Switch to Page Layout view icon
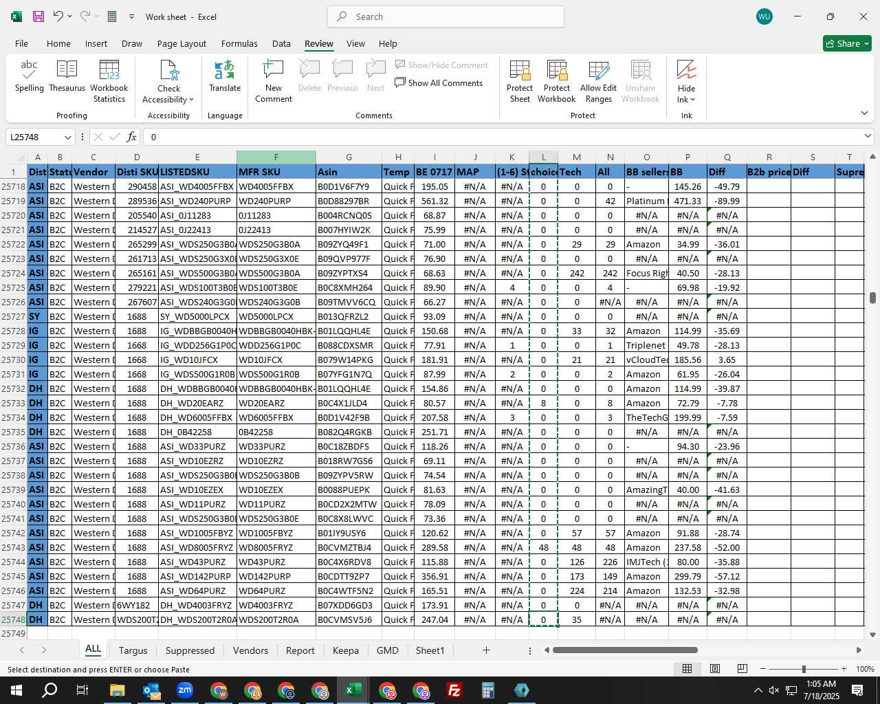The image size is (880, 704). [x=714, y=669]
